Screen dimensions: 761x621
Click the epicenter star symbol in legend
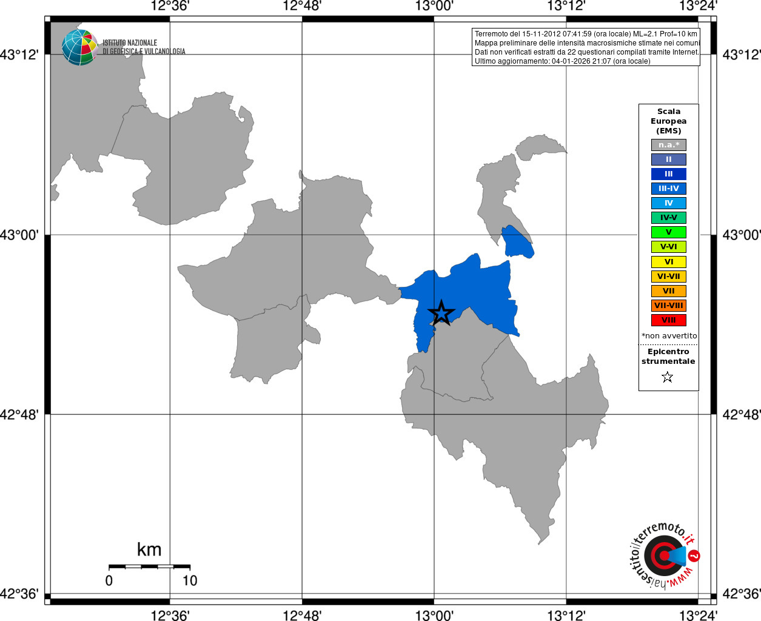click(x=668, y=377)
